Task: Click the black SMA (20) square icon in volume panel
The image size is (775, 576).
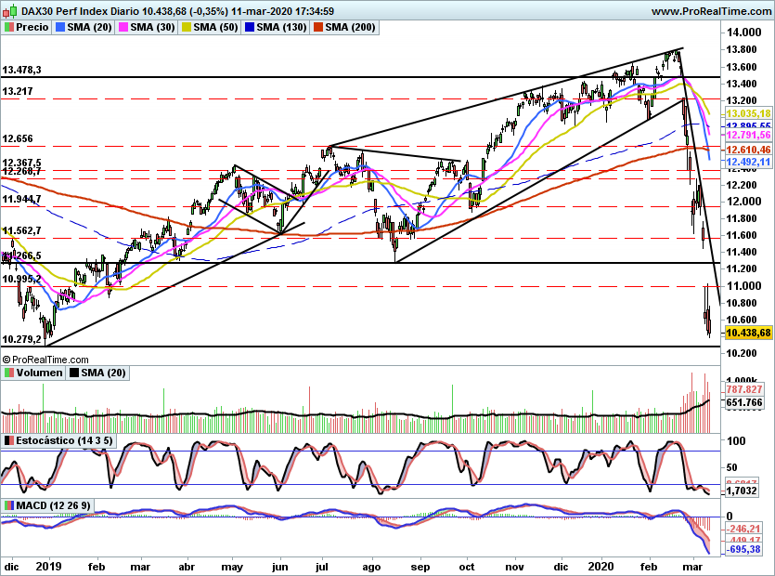Action: [x=73, y=373]
